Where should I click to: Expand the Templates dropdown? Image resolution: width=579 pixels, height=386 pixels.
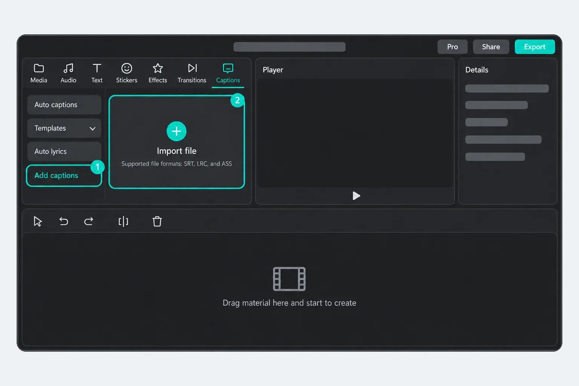tap(64, 128)
